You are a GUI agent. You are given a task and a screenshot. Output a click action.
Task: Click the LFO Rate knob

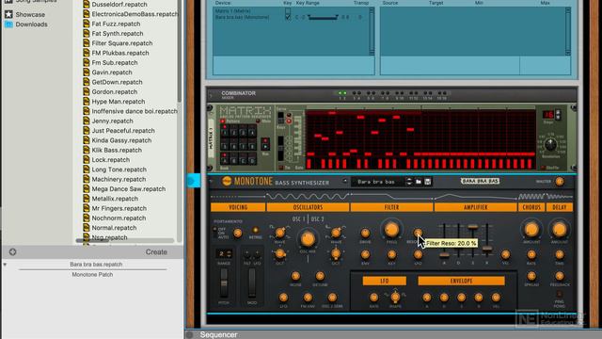pos(373,298)
